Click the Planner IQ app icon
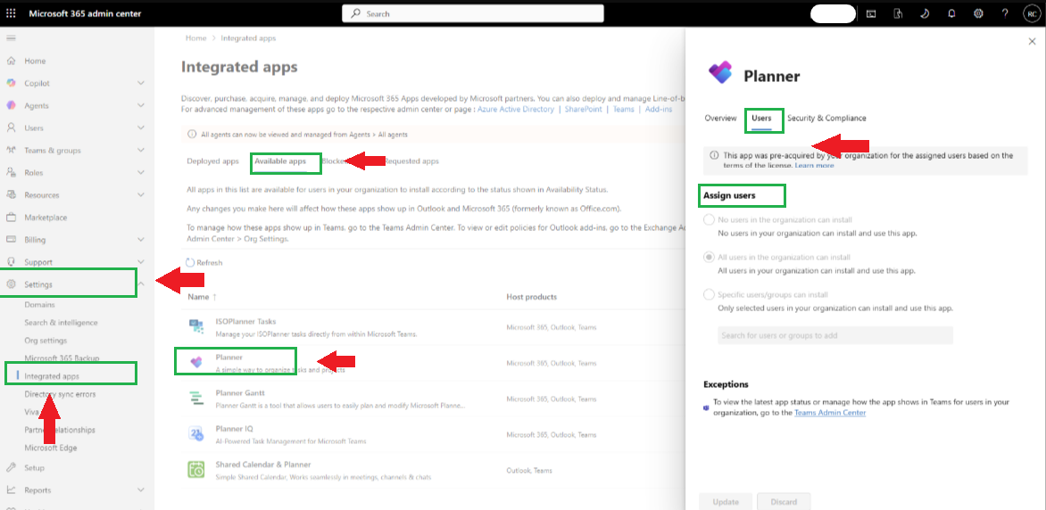The height and width of the screenshot is (510, 1046). [x=195, y=434]
